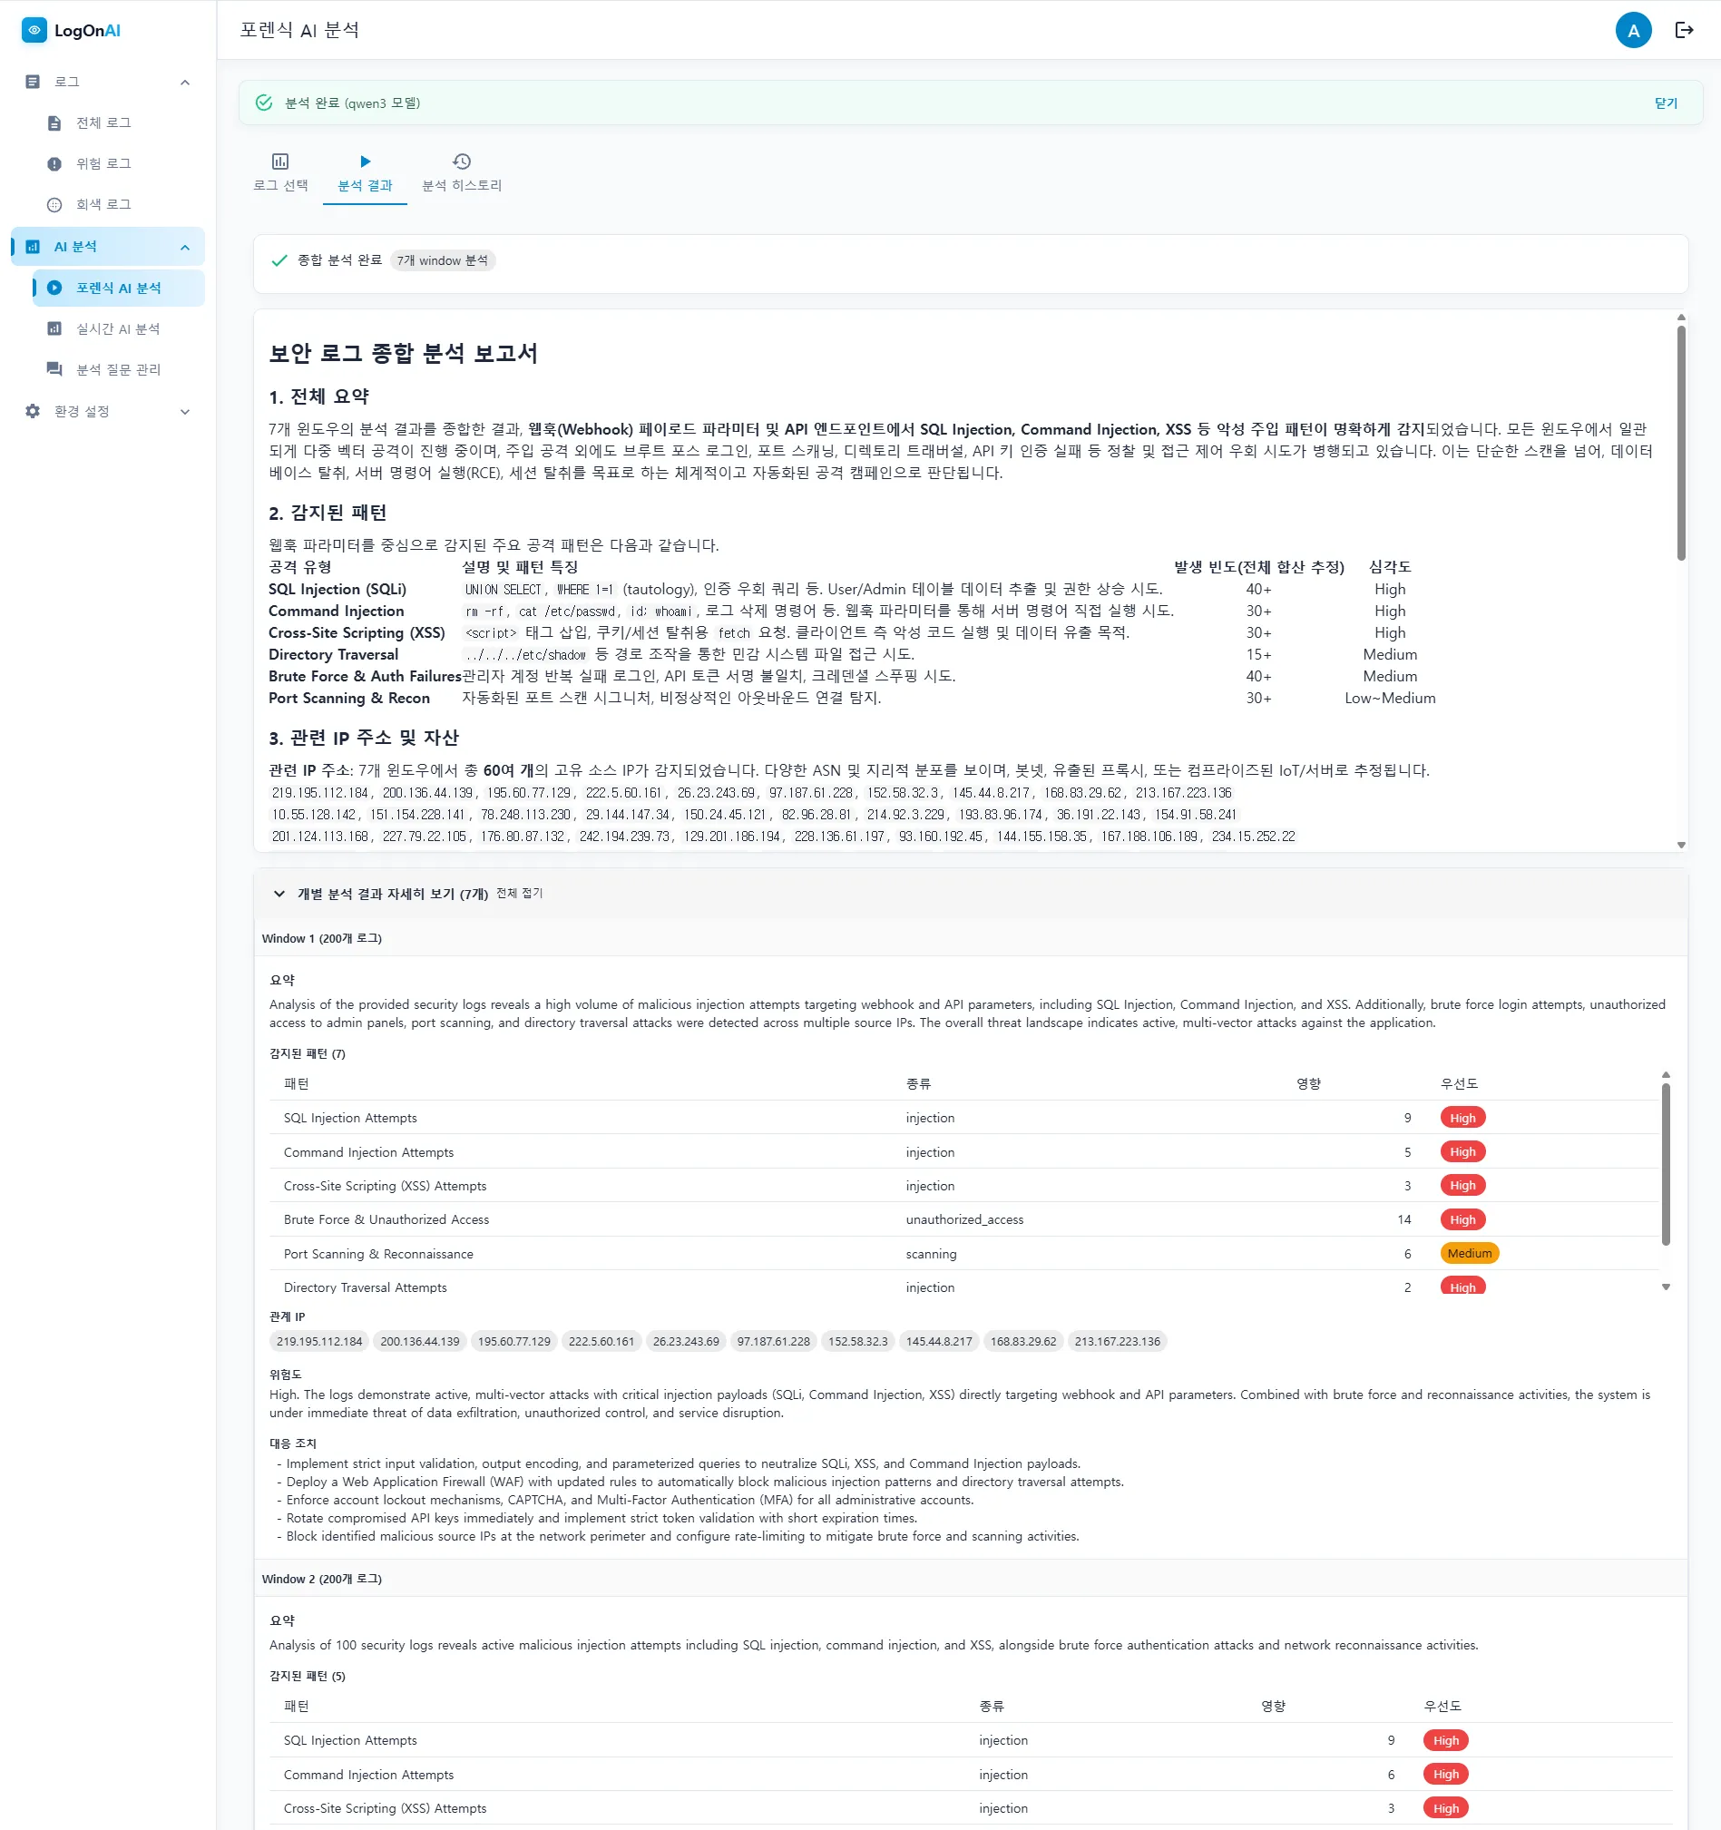Viewport: 1721px width, 1830px height.
Task: Click 분석 질문 관리 menu label
Action: click(x=118, y=369)
